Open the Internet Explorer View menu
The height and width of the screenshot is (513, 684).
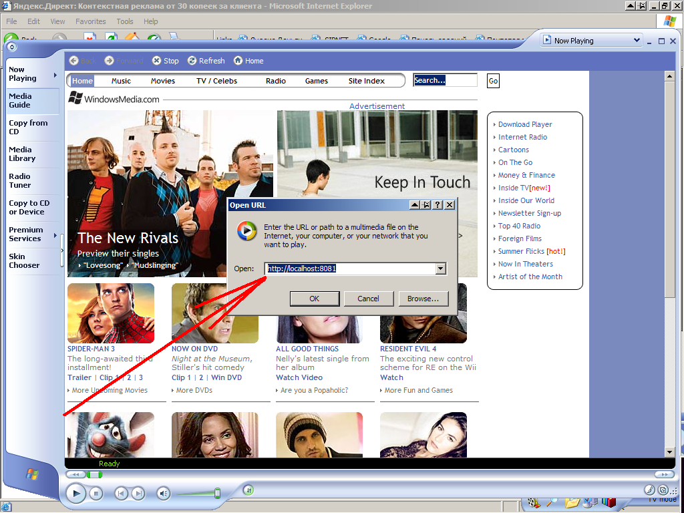tap(57, 21)
